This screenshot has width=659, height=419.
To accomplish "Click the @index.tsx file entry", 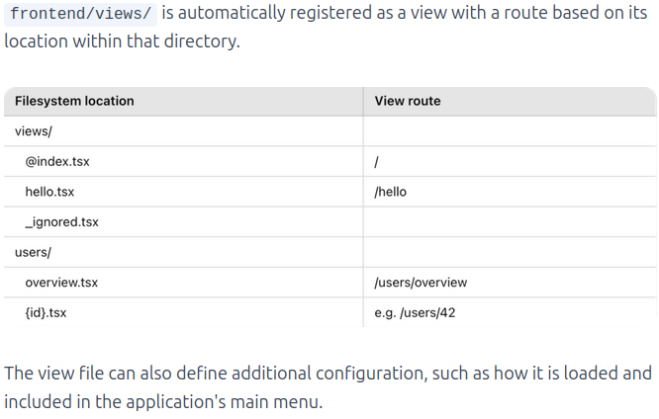I will point(57,162).
